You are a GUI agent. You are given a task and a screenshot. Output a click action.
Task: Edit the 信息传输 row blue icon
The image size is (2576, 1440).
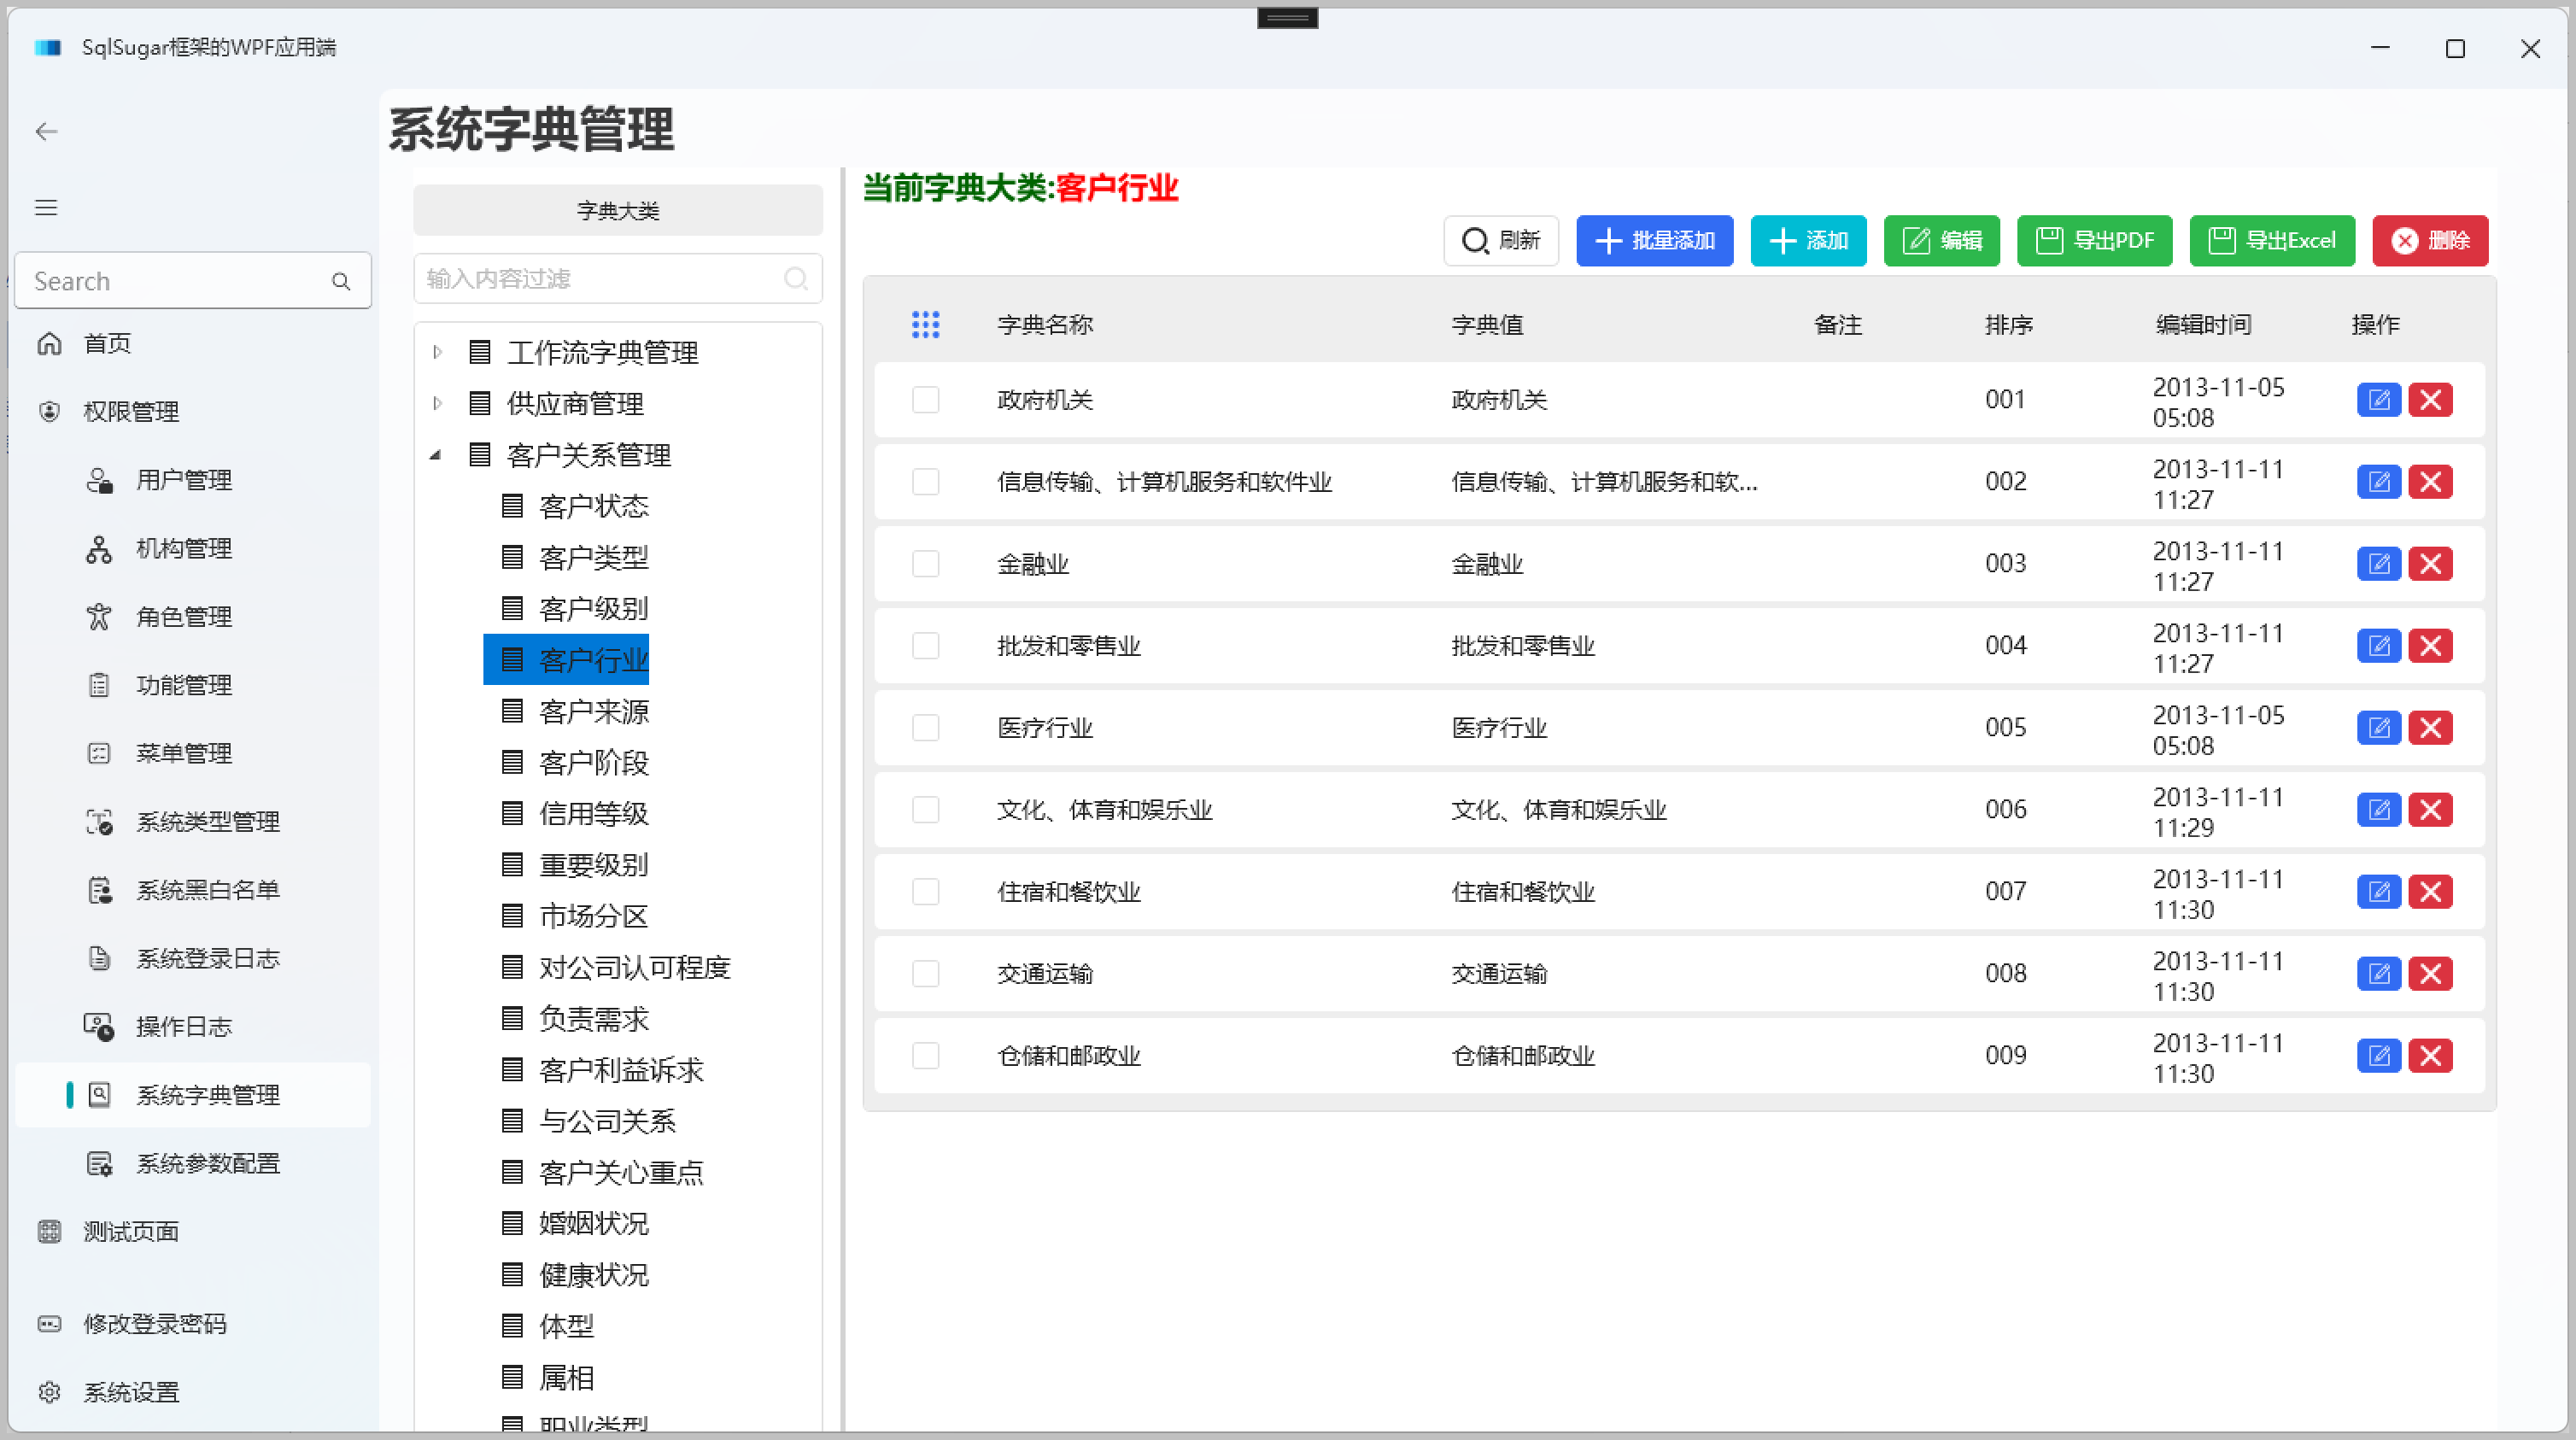click(2378, 482)
